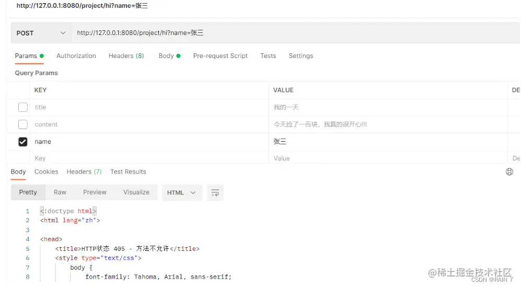Switch to the Params tab
Viewport: 521px width, 287px height.
[x=29, y=56]
